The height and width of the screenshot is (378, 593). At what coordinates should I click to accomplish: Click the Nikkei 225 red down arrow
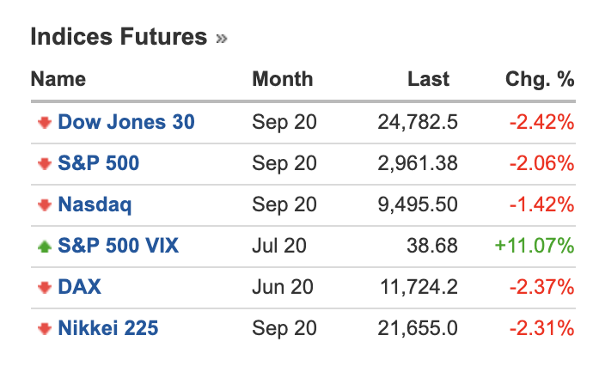45,328
